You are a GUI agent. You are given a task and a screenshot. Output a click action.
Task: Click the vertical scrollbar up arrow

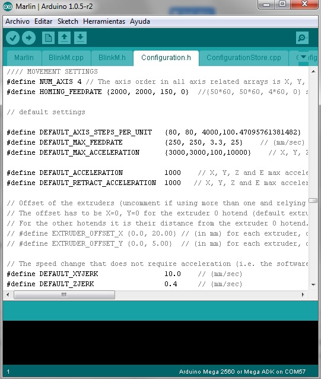click(x=313, y=71)
